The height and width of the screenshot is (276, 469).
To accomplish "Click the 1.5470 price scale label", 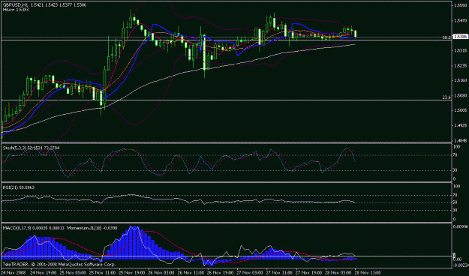I will click(460, 21).
